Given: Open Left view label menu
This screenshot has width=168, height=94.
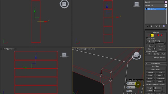Looking at the screenshot, I should [6, 49].
